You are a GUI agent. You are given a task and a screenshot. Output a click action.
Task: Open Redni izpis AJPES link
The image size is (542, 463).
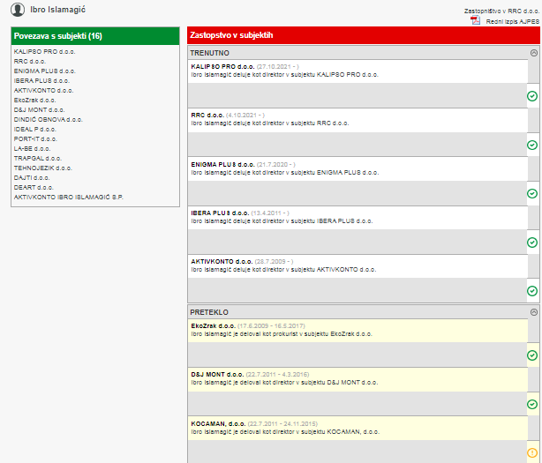point(511,19)
